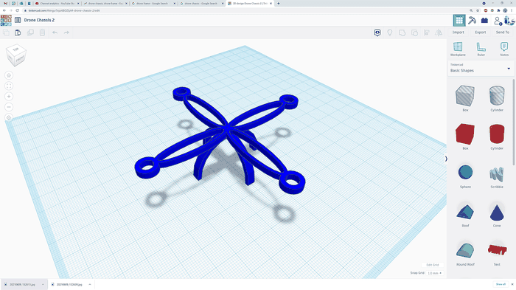Select the Notes tool
The image size is (516, 290).
[x=504, y=49]
